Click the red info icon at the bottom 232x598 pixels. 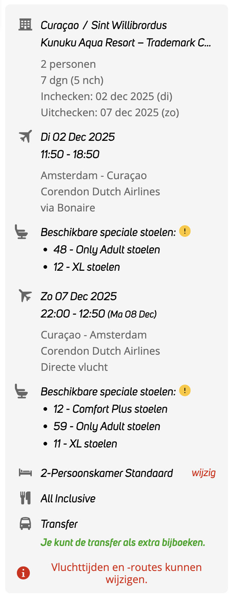[23, 572]
